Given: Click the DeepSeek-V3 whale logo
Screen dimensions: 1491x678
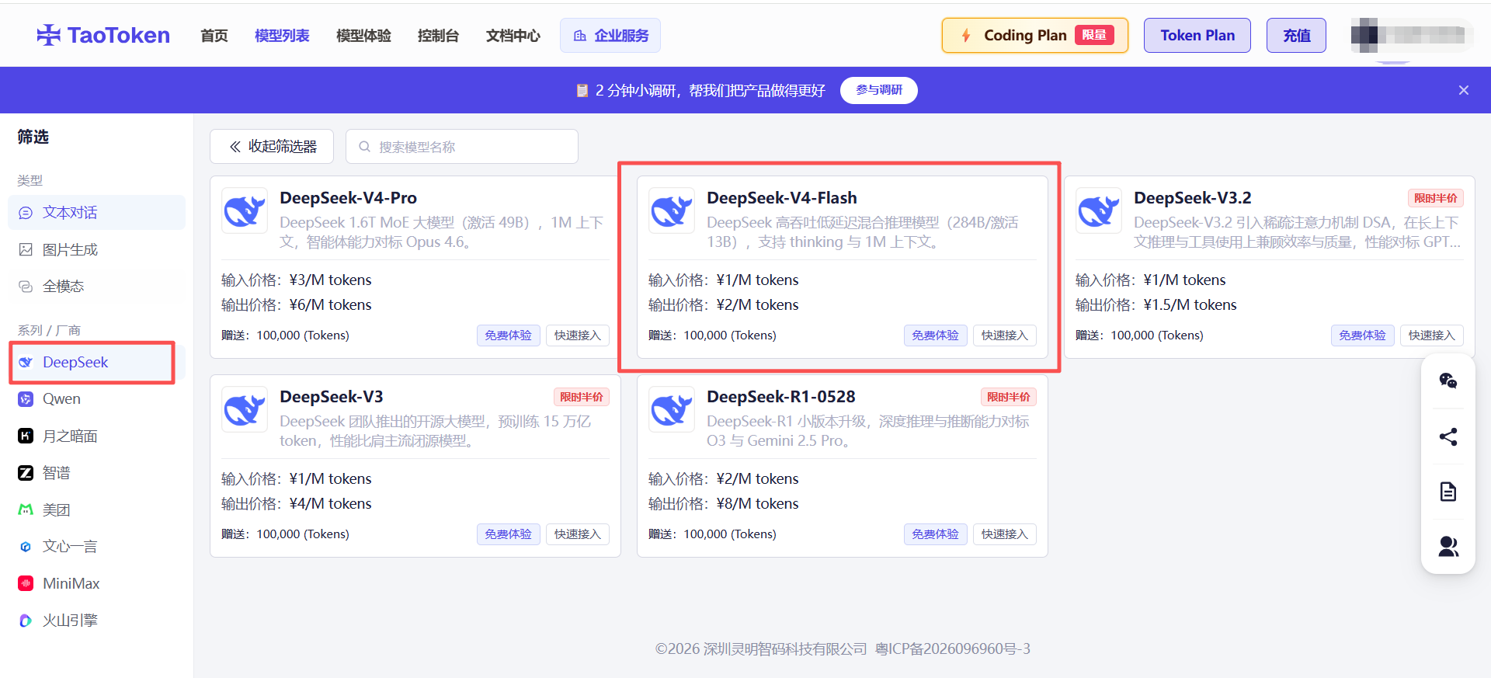Looking at the screenshot, I should click(x=245, y=409).
